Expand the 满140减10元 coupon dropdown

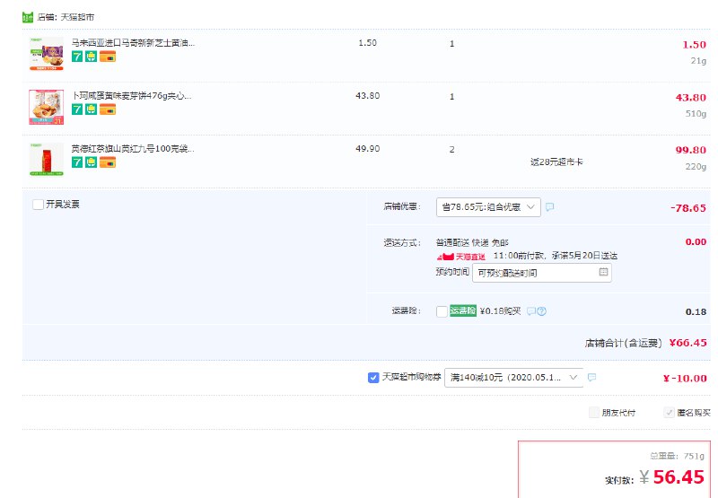click(x=513, y=378)
